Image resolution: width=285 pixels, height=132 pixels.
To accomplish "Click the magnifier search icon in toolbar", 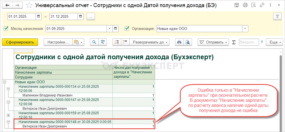I will (x=94, y=42).
